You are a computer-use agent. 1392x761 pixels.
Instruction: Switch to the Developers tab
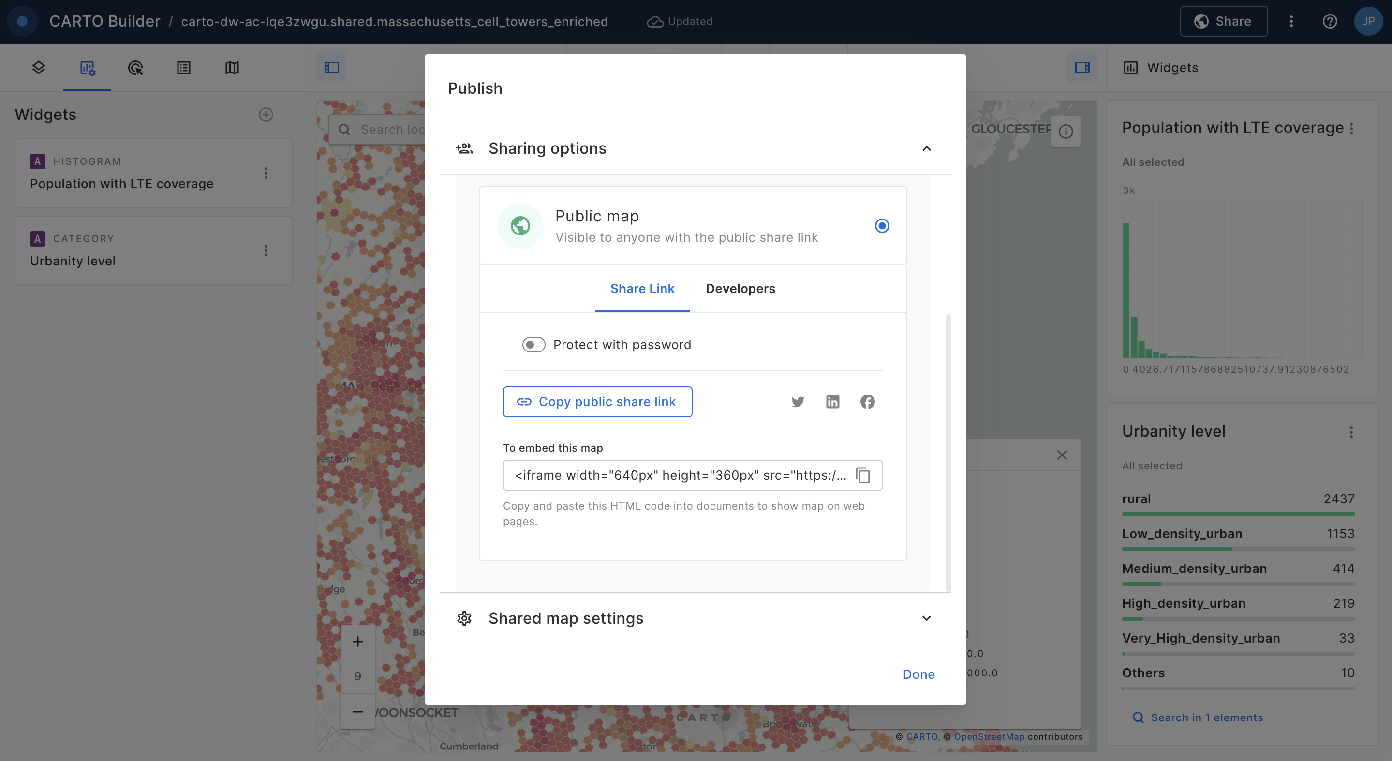point(740,289)
